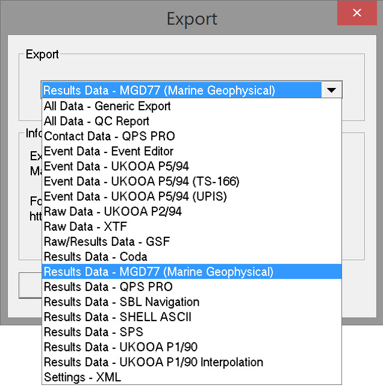Choose Settings - XML export option
Viewport: 383px width, 388px height.
[x=83, y=377]
